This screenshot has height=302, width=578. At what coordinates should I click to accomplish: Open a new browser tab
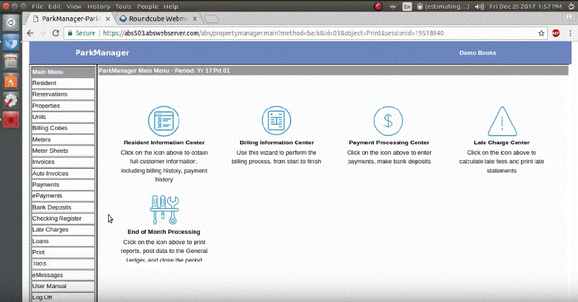coord(211,19)
